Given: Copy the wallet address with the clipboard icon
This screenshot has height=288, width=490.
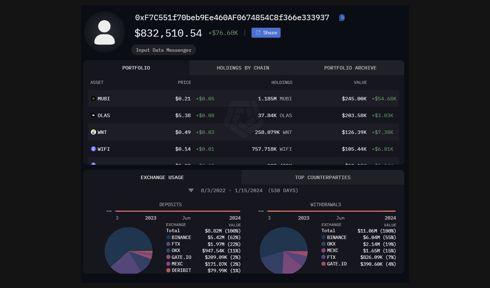Looking at the screenshot, I should [342, 18].
